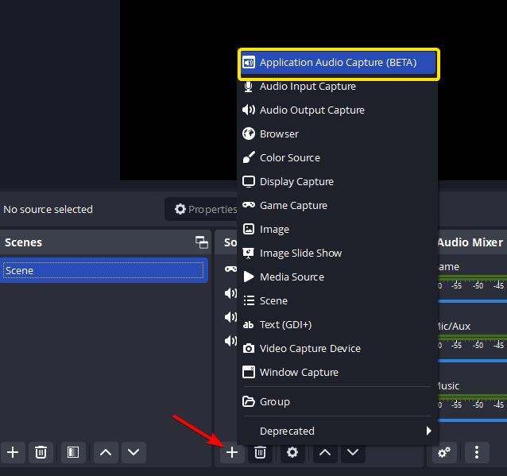
Task: Add a new scene with plus button
Action: coord(13,452)
